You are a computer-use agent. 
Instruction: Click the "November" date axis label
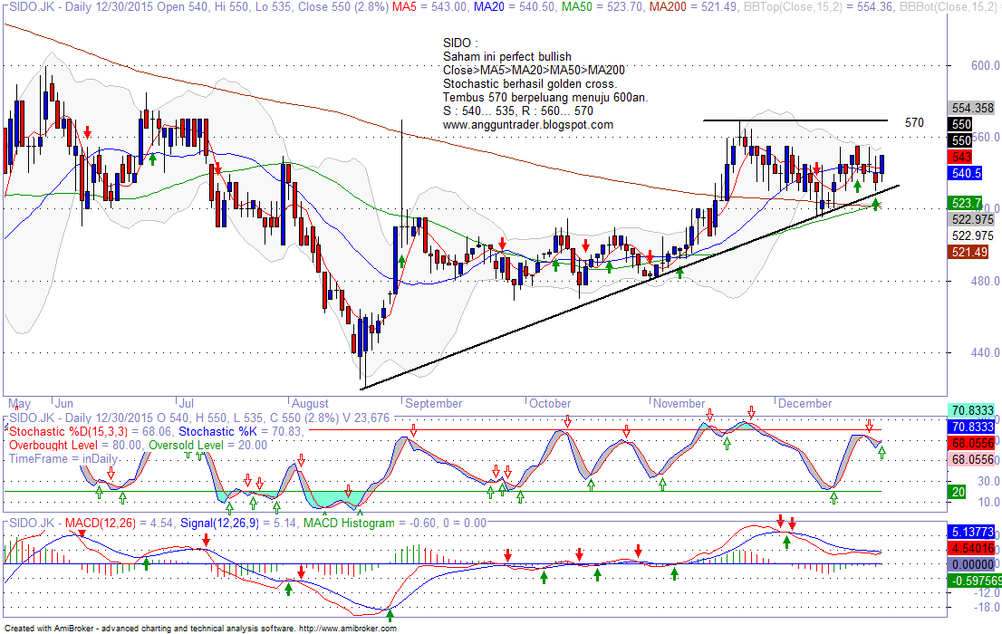679,403
